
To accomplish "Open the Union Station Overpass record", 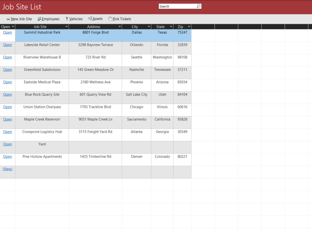I will pyautogui.click(x=7, y=107).
